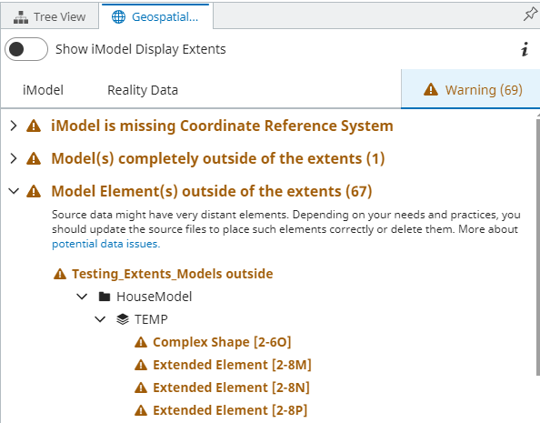Click the Tree View hierarchy icon
The image size is (540, 423).
[x=21, y=17]
